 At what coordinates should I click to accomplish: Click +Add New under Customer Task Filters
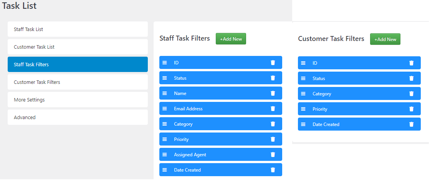pyautogui.click(x=385, y=39)
